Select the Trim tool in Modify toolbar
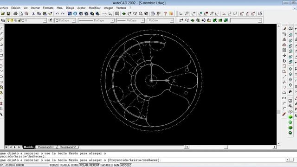Screen dimensions: 297x167 click(284, 82)
